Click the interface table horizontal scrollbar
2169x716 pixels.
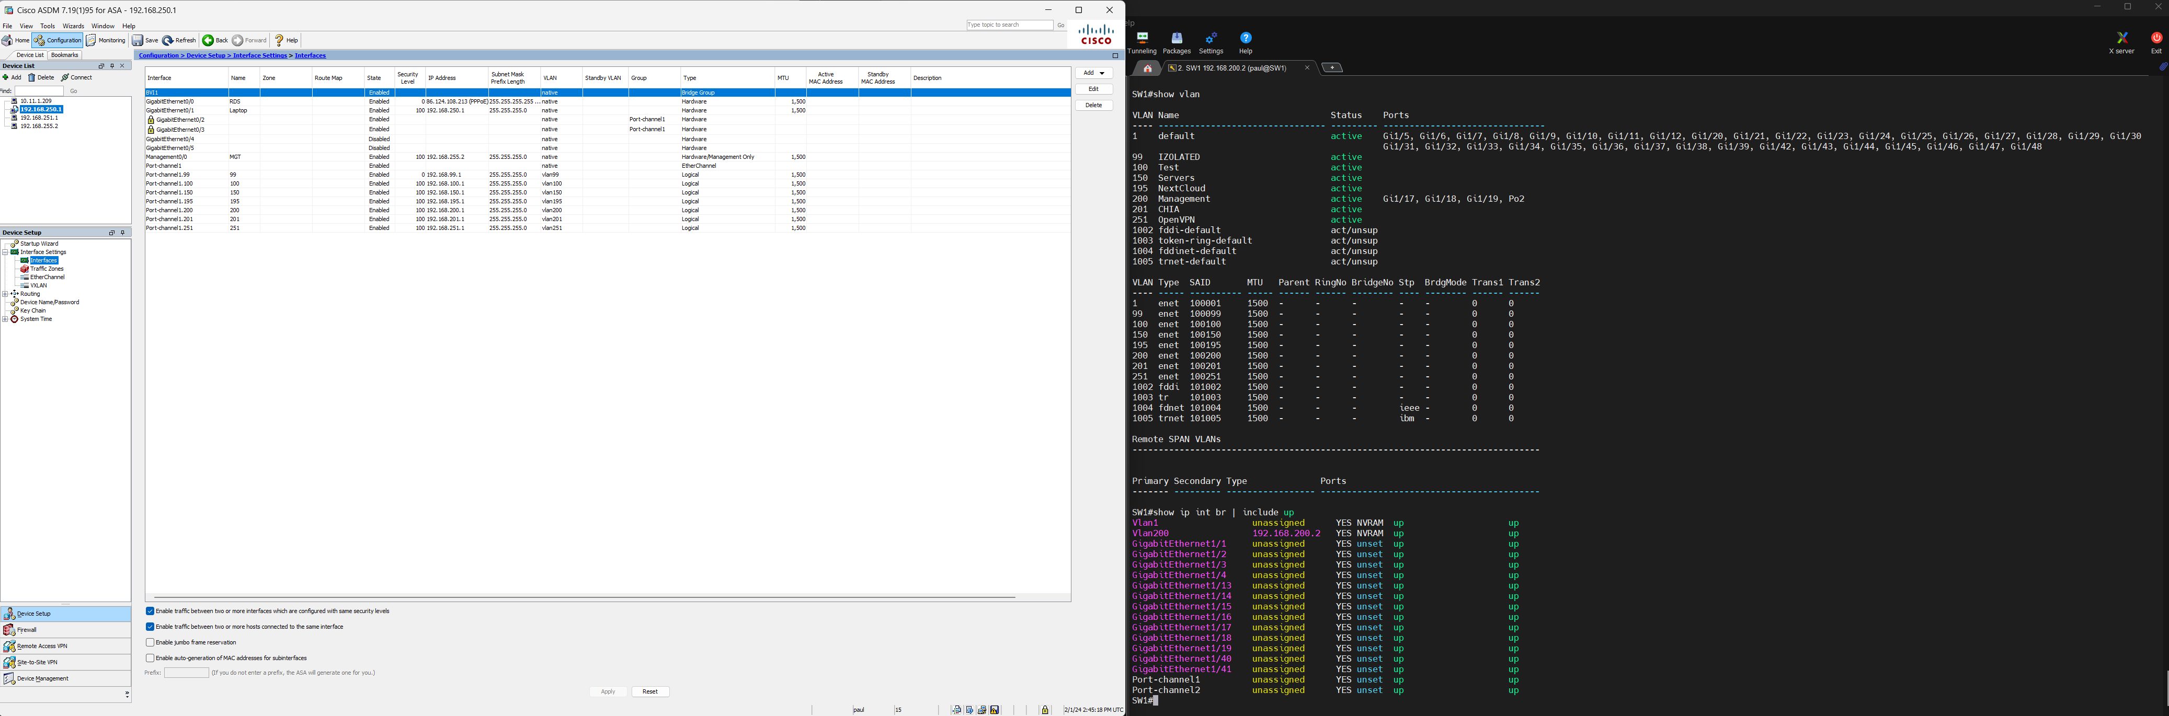tap(585, 597)
